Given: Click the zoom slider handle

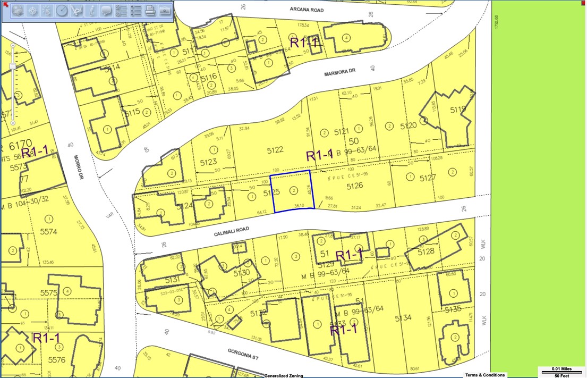Looking at the screenshot, I should [13, 66].
